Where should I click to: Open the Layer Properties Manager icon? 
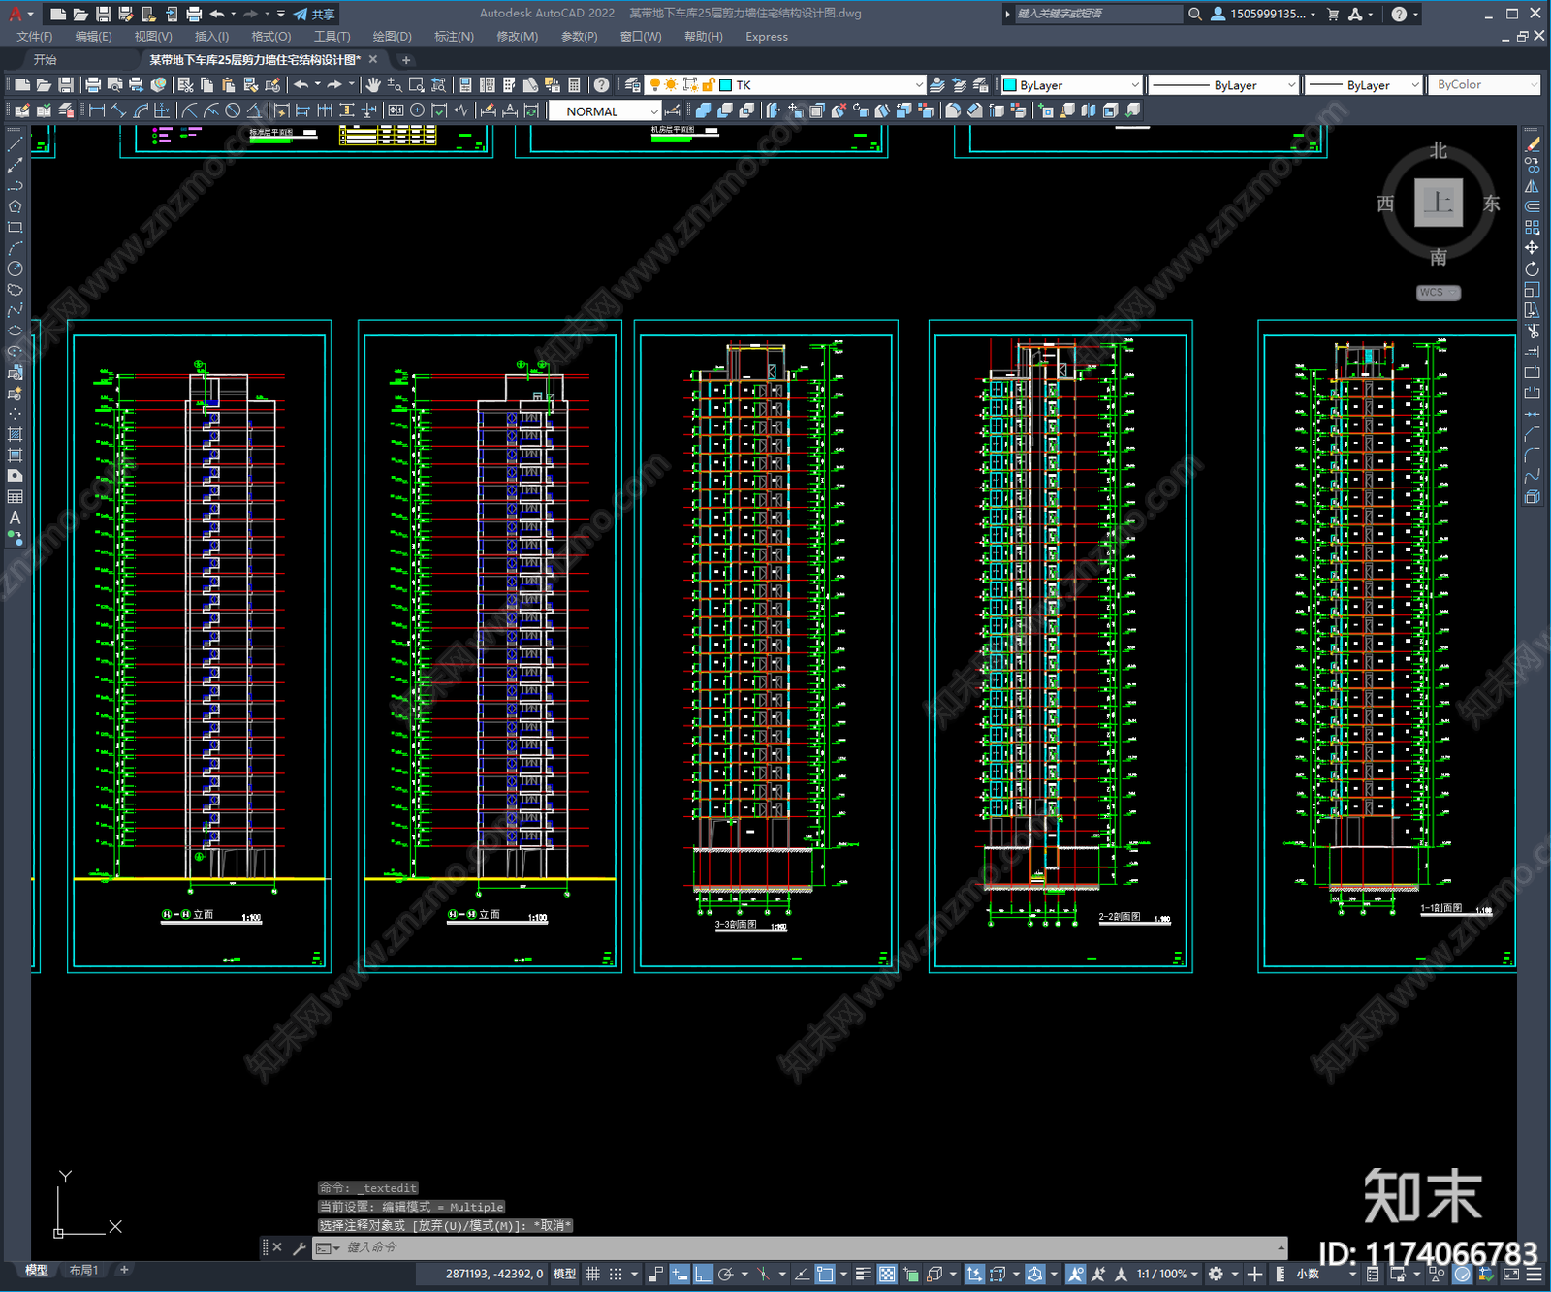point(632,85)
